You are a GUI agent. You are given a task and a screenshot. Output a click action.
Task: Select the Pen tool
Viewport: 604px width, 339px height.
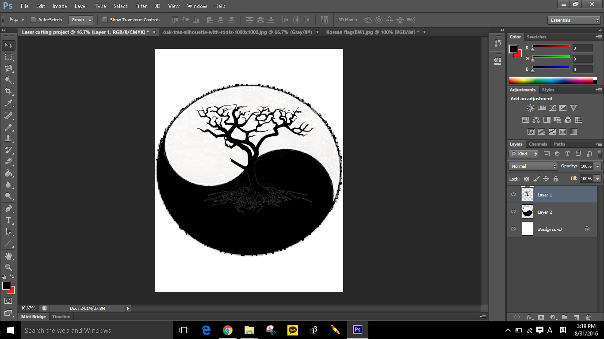click(x=8, y=208)
